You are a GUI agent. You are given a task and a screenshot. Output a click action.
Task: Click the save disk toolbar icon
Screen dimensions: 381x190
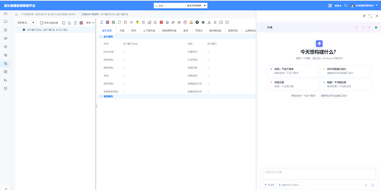167,23
